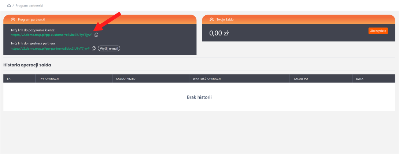
Task: Click the 0,00 zł balance amount
Action: [x=219, y=33]
